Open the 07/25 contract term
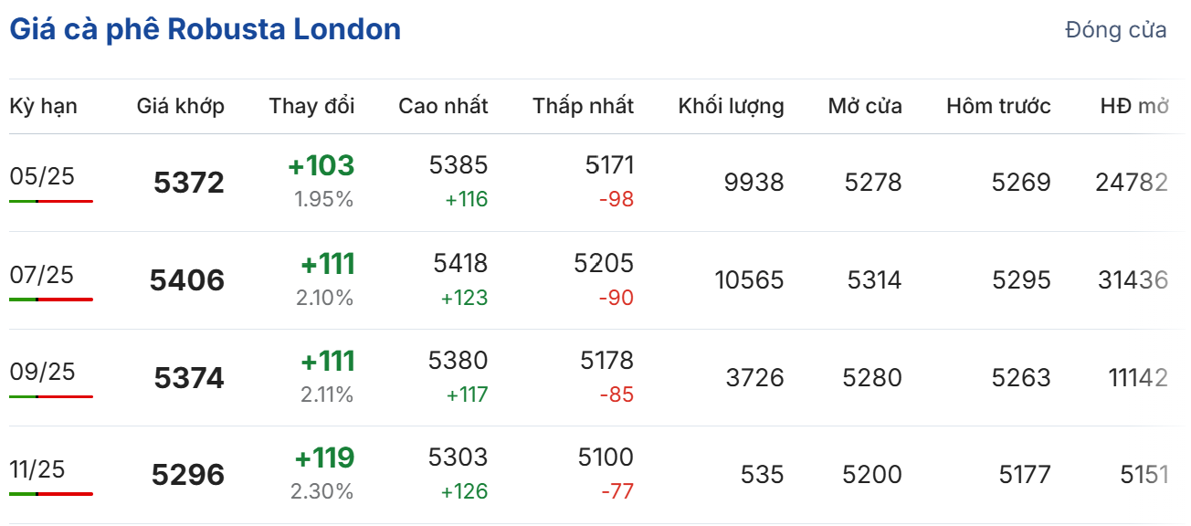1191x526 pixels. 42,274
